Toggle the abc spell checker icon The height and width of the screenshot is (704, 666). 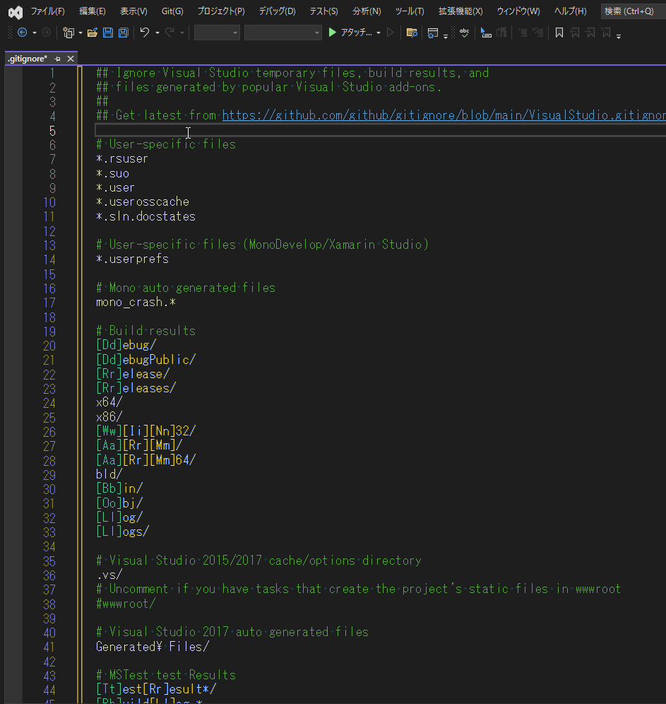tap(464, 33)
